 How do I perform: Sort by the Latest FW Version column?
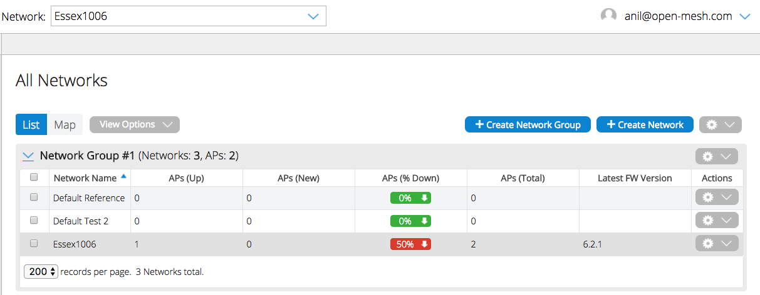click(635, 178)
